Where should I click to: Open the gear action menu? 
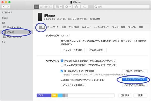[x=68, y=7]
